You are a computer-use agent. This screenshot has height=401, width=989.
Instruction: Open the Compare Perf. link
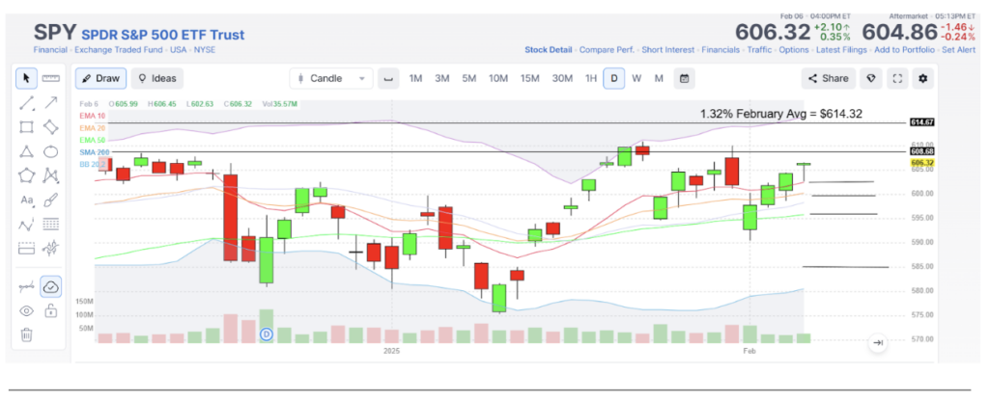(607, 50)
